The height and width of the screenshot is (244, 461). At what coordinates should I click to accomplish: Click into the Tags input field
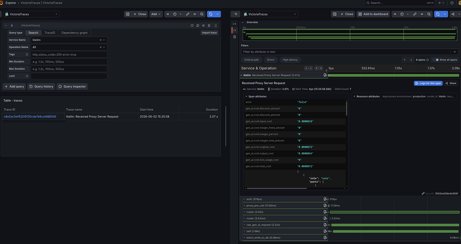pyautogui.click(x=69, y=54)
